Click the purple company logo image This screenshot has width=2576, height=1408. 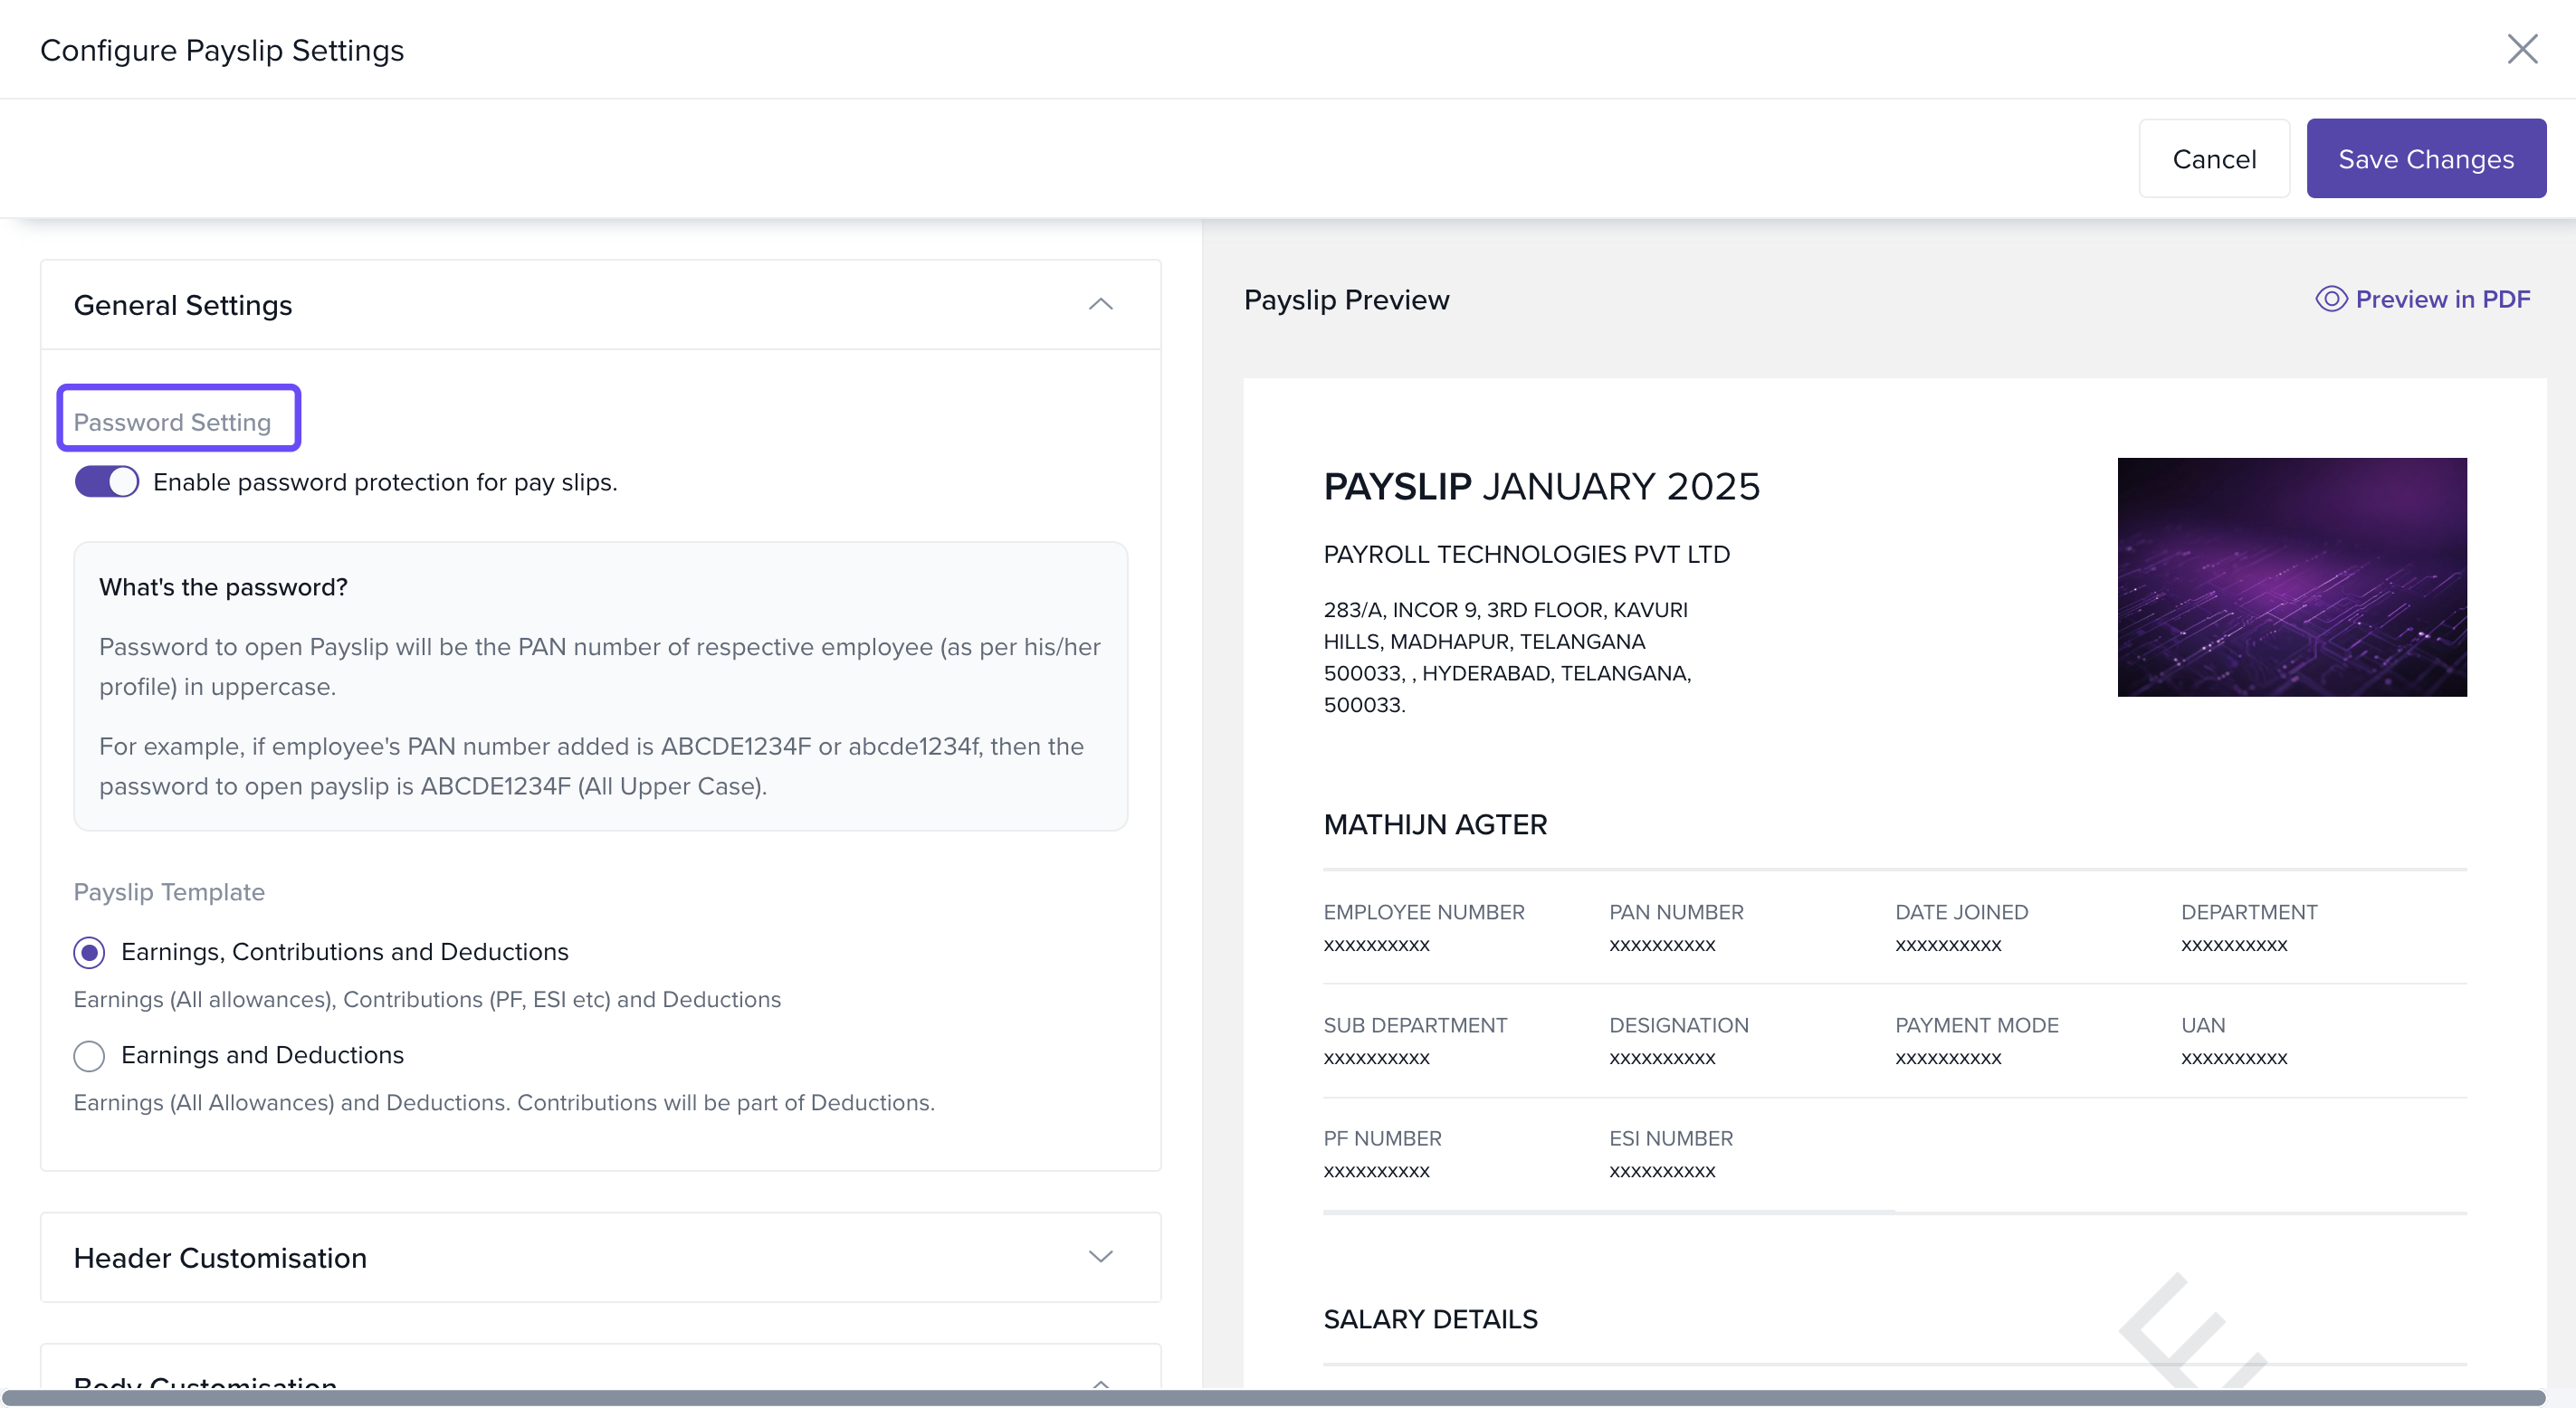click(2291, 577)
